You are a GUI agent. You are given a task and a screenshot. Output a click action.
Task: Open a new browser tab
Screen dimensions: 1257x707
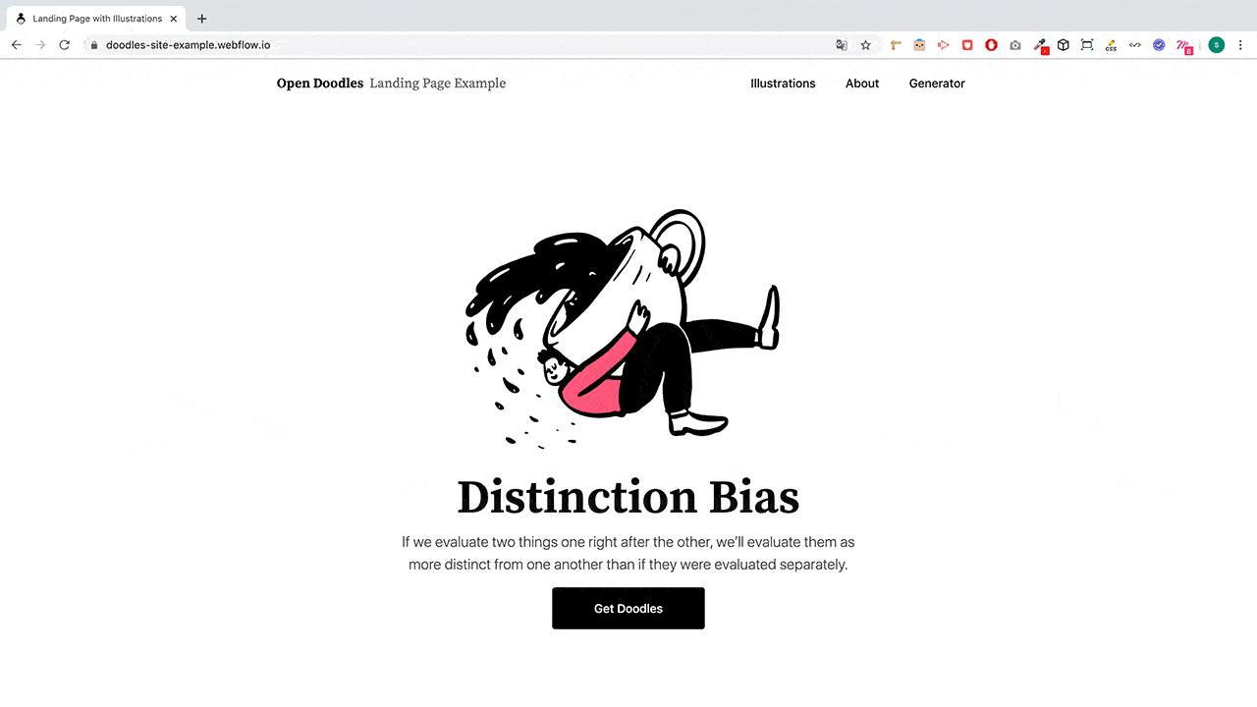pyautogui.click(x=202, y=19)
